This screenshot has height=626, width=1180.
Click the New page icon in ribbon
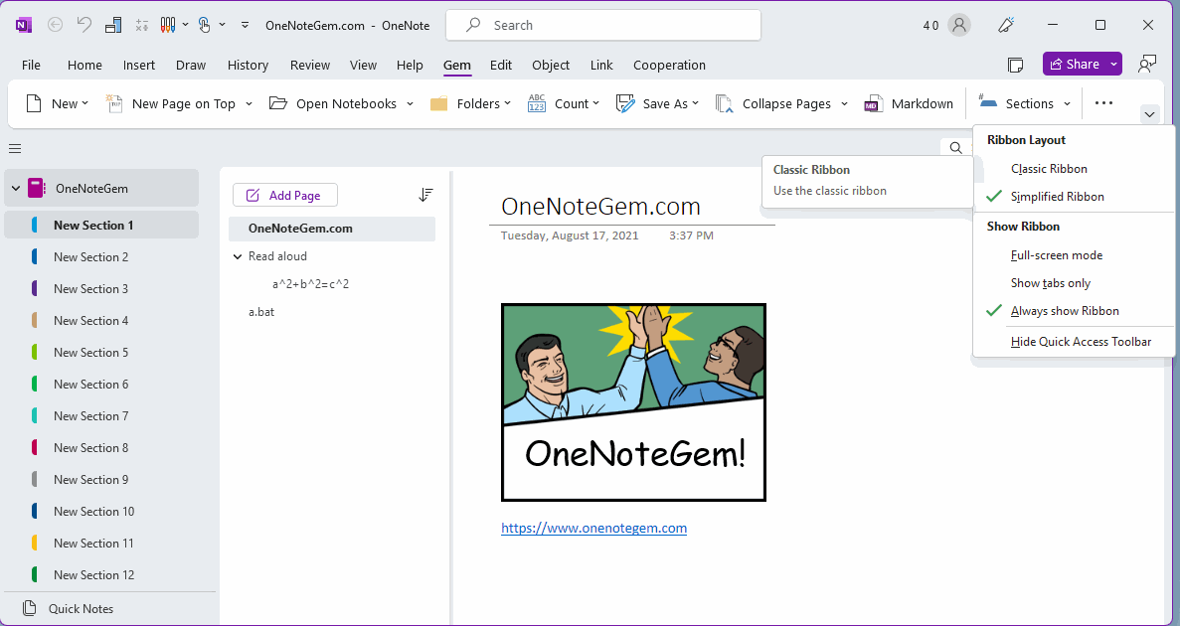(34, 103)
